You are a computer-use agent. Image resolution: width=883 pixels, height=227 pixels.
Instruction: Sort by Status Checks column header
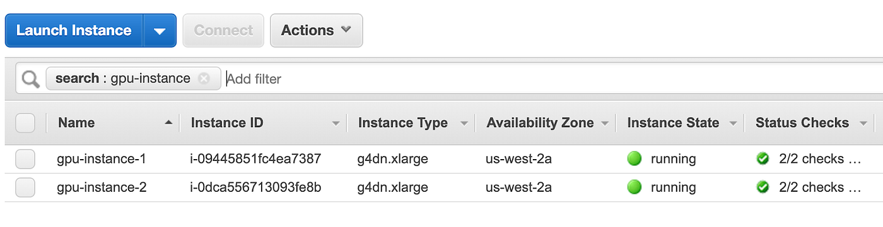coord(802,123)
